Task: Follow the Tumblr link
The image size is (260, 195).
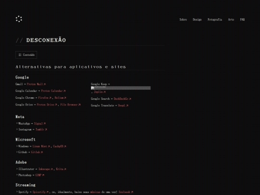Action: (x=41, y=130)
